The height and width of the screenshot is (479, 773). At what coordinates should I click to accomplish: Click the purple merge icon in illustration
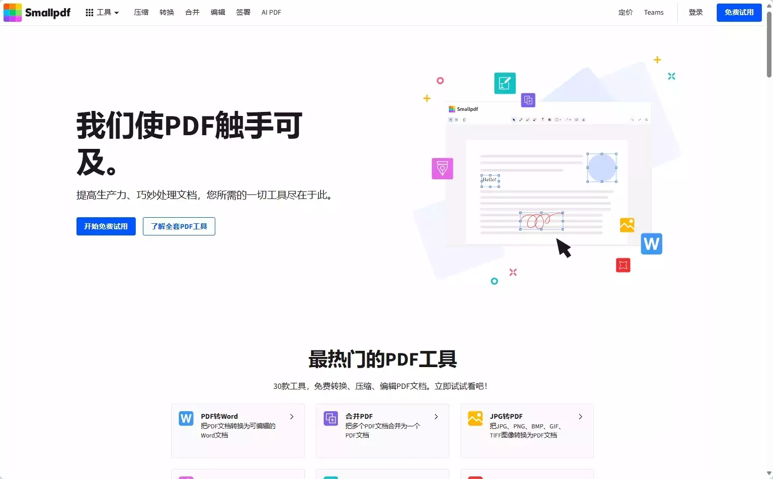[x=528, y=100]
